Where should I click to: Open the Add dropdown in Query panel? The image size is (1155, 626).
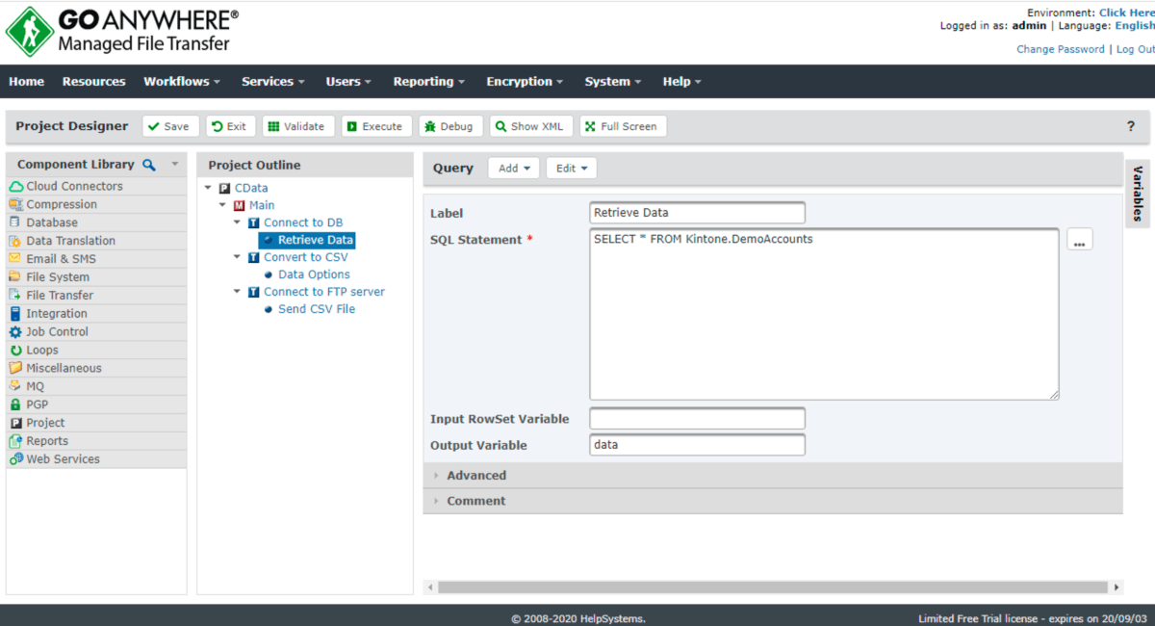513,168
